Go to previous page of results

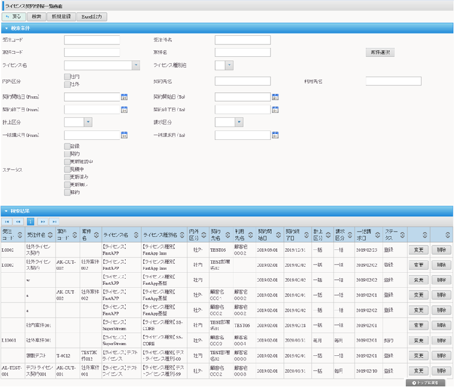tap(18, 222)
